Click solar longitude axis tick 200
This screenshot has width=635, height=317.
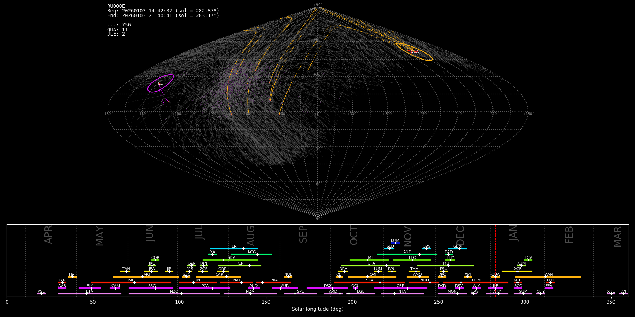[x=352, y=302]
